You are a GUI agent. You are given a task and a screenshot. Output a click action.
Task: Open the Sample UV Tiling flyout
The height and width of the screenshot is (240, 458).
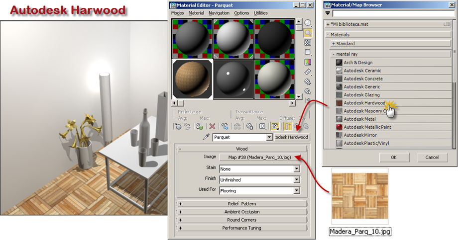point(308,52)
